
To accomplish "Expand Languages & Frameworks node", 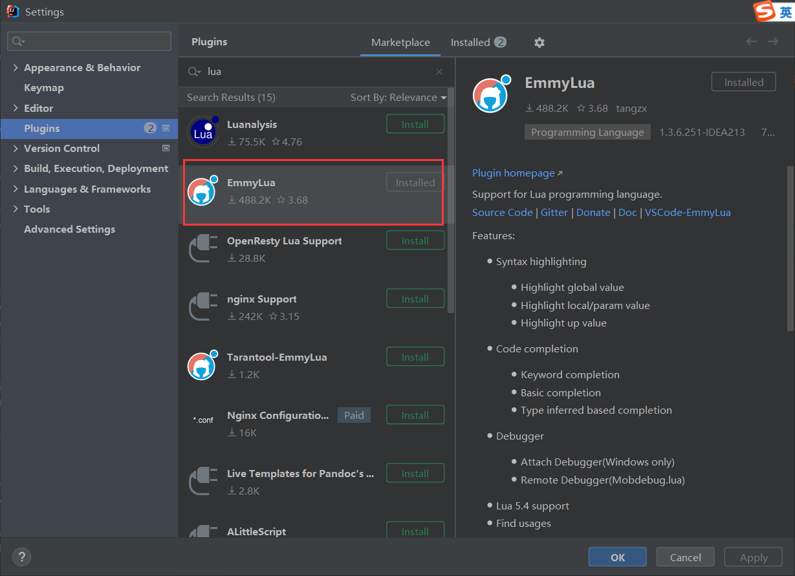I will coord(16,189).
